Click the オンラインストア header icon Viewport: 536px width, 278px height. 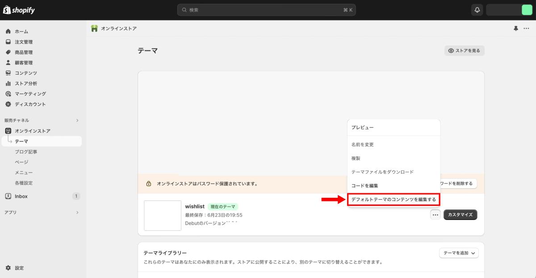click(x=94, y=29)
